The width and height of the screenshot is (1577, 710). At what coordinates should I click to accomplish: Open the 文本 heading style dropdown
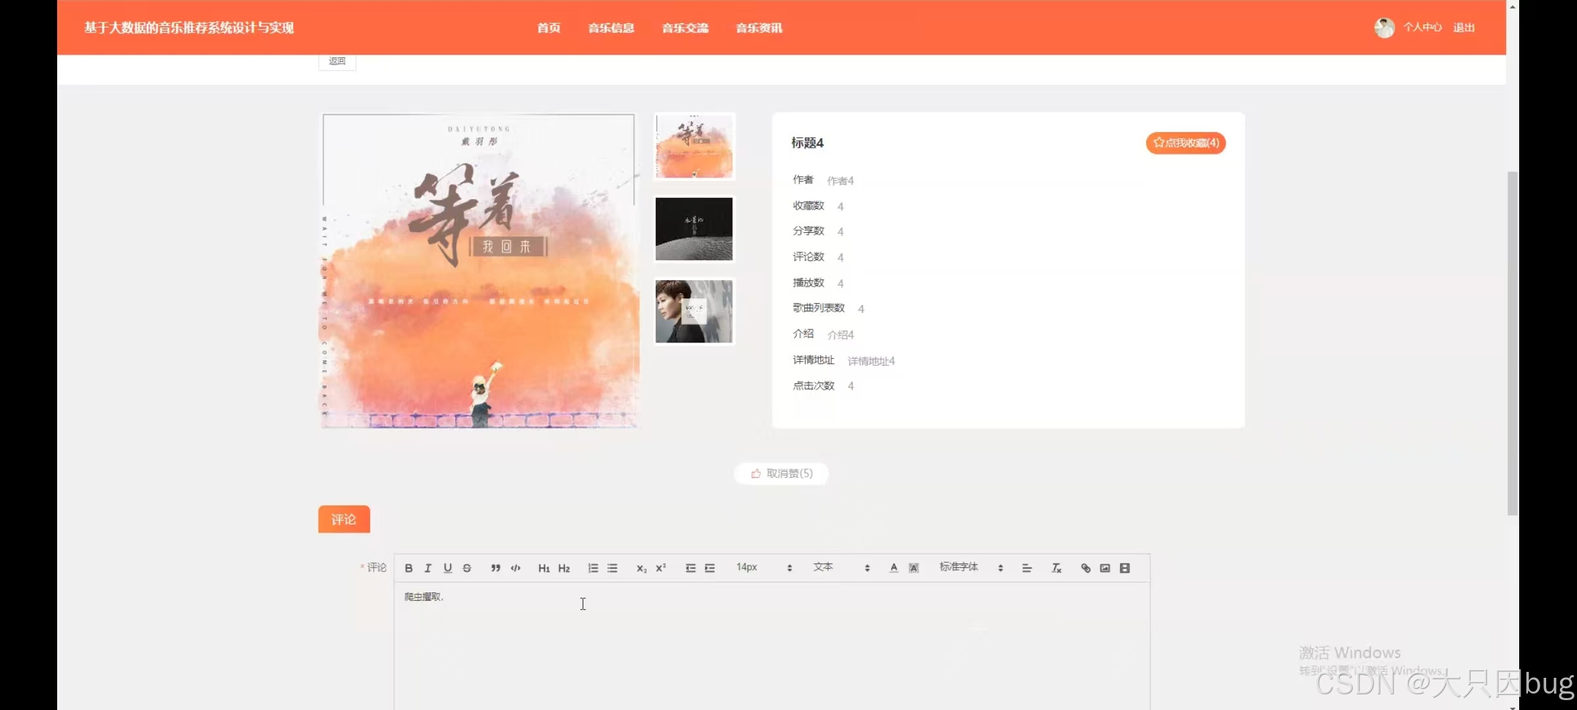coord(841,567)
